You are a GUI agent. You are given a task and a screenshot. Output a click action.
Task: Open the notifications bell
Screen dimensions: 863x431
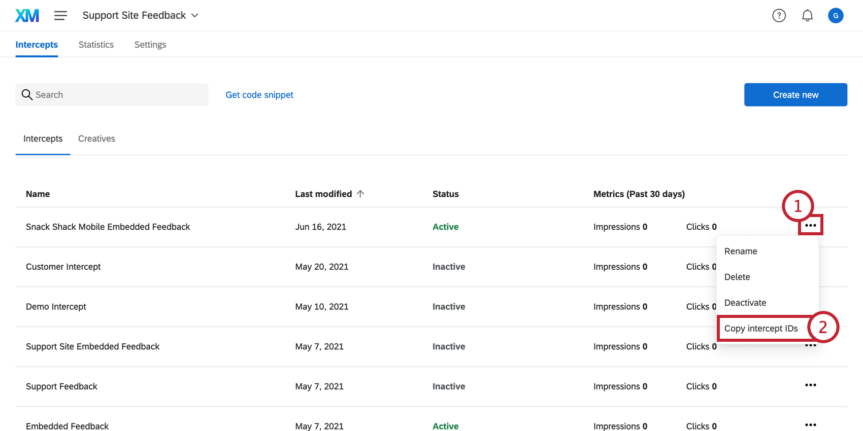click(807, 16)
